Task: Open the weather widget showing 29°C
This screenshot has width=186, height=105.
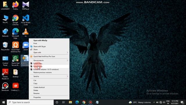Action: click(x=140, y=102)
